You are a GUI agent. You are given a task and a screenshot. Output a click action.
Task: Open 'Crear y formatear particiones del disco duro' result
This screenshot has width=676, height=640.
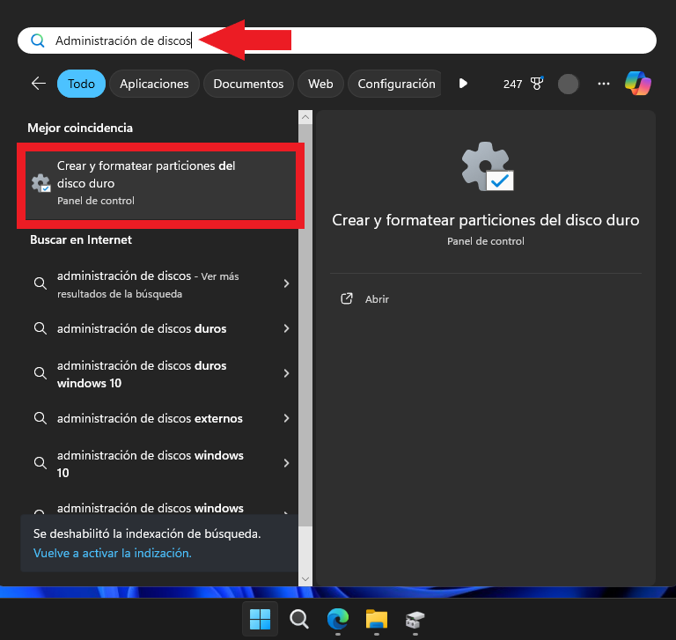click(x=161, y=185)
